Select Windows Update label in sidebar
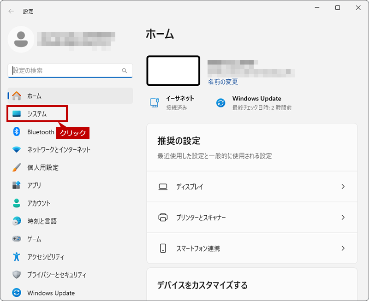Image resolution: width=369 pixels, height=301 pixels. coord(51,293)
